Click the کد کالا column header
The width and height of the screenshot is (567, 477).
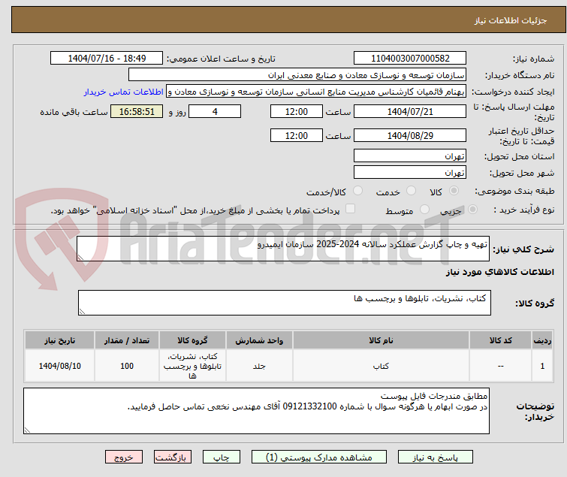[500, 340]
